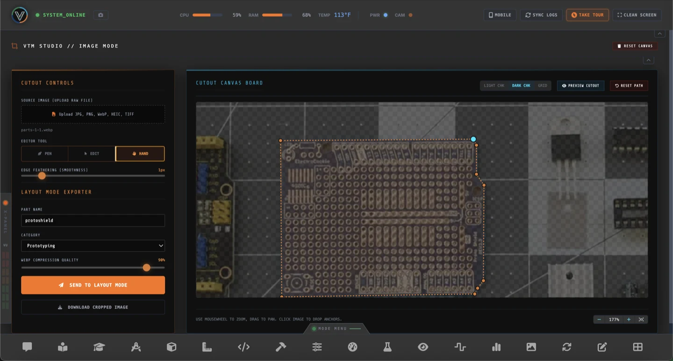Open the chat bubble icon in bottom dock

click(27, 347)
